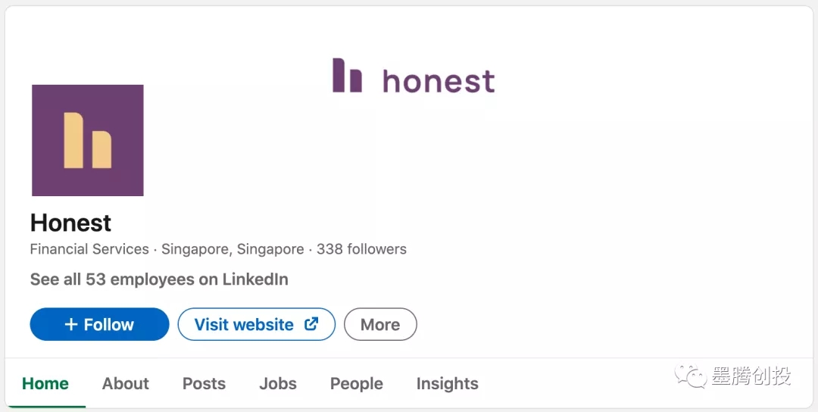Select the Jobs tab

278,383
